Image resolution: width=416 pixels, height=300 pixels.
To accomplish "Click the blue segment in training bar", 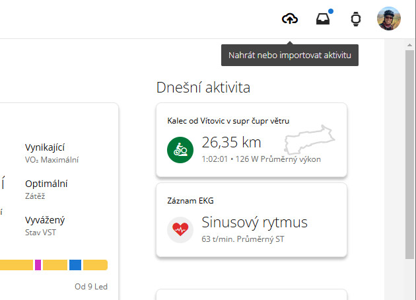I will coord(75,265).
